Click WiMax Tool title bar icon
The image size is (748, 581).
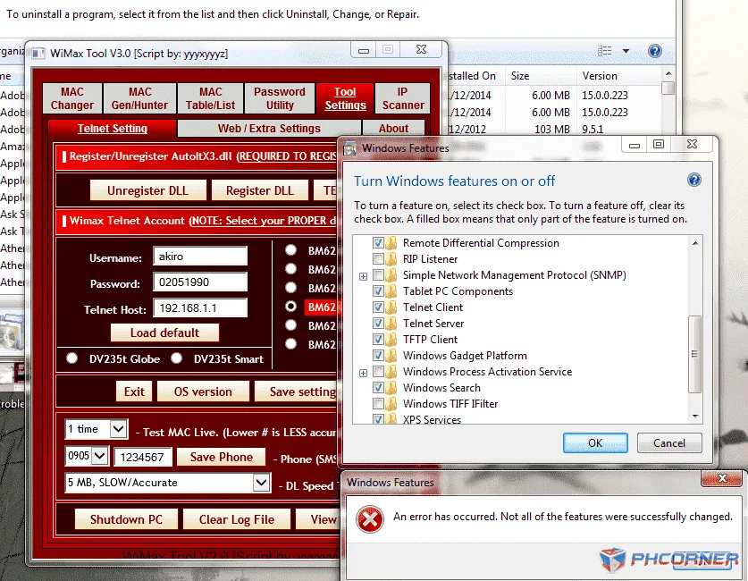38,53
